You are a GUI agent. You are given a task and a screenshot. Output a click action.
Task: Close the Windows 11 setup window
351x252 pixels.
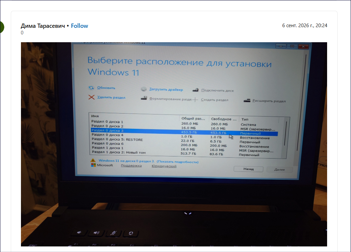303,46
